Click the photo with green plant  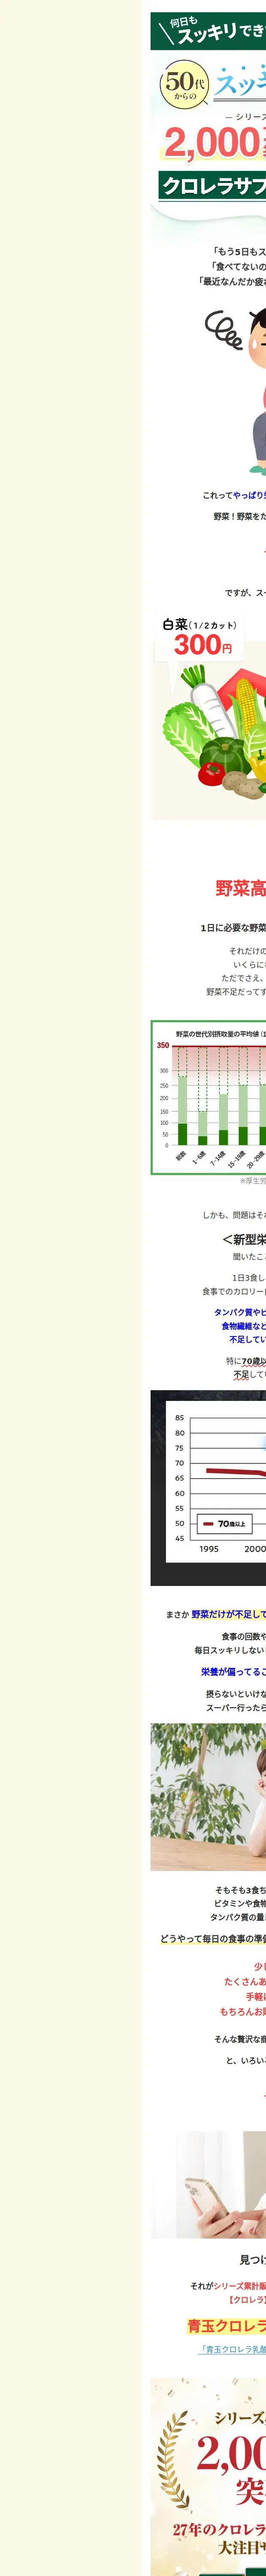(208, 1797)
